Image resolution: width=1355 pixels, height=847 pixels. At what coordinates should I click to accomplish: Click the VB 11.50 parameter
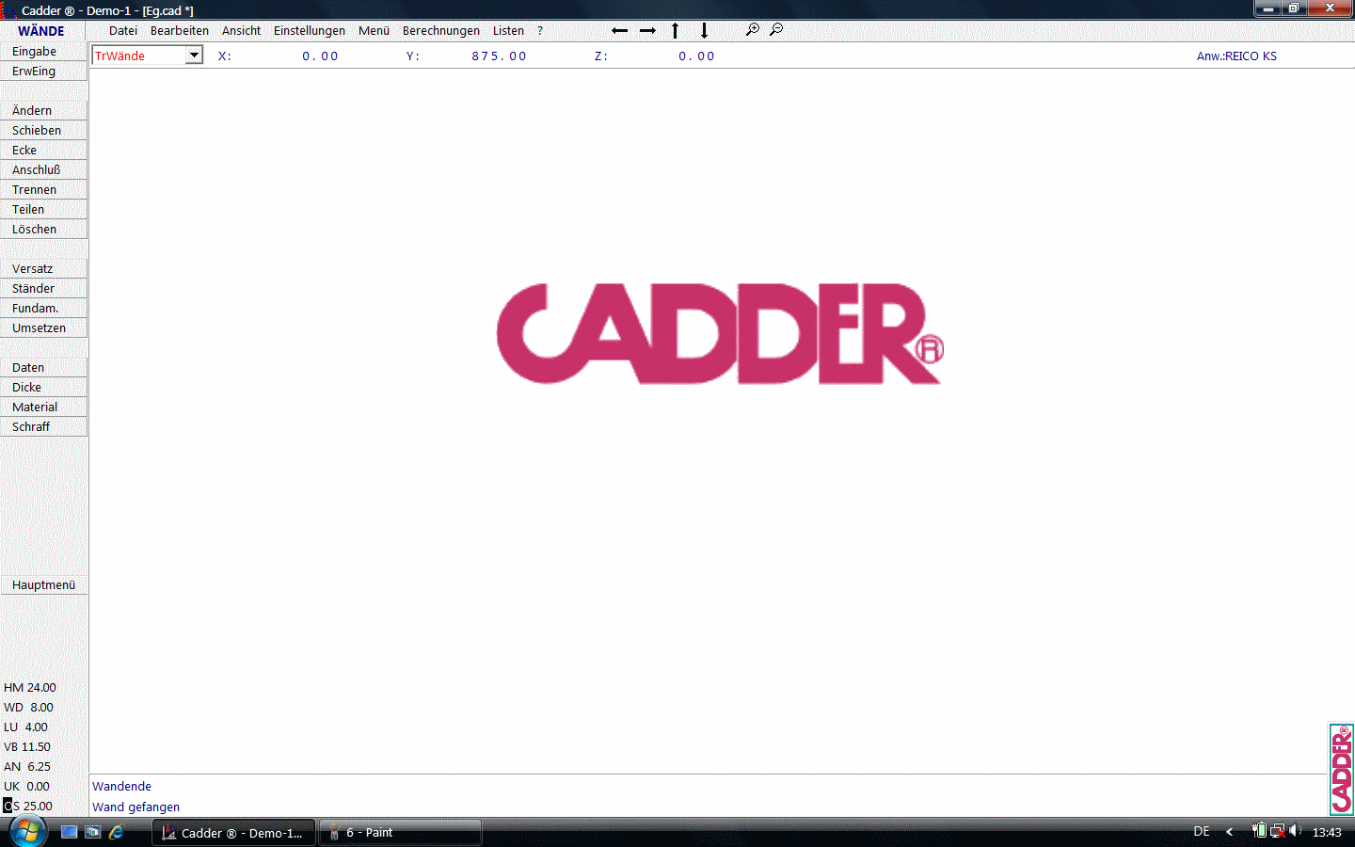tap(27, 747)
